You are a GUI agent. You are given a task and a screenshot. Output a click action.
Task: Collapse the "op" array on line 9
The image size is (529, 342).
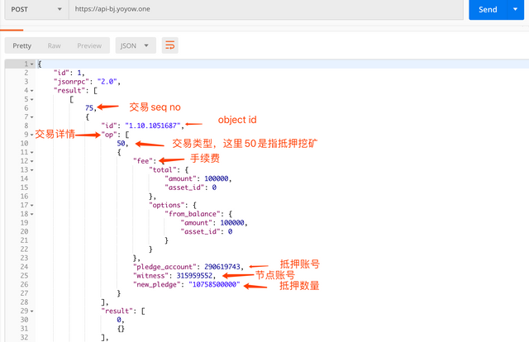click(31, 135)
